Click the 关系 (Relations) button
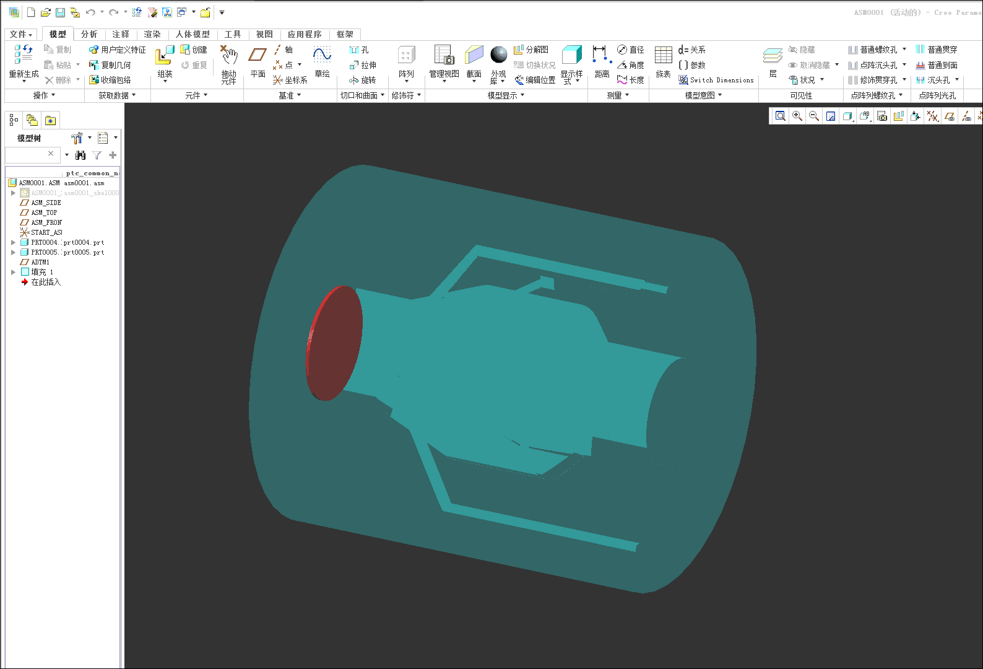The width and height of the screenshot is (983, 669). [x=692, y=50]
